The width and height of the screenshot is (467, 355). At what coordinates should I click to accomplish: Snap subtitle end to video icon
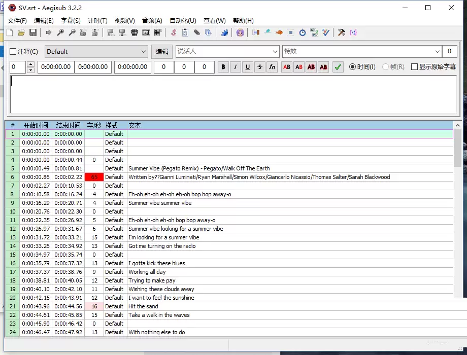click(x=122, y=32)
